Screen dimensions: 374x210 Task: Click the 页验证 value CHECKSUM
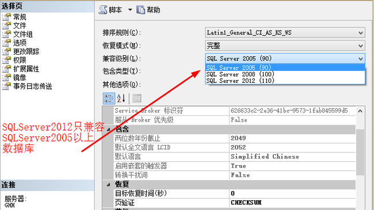coord(246,203)
